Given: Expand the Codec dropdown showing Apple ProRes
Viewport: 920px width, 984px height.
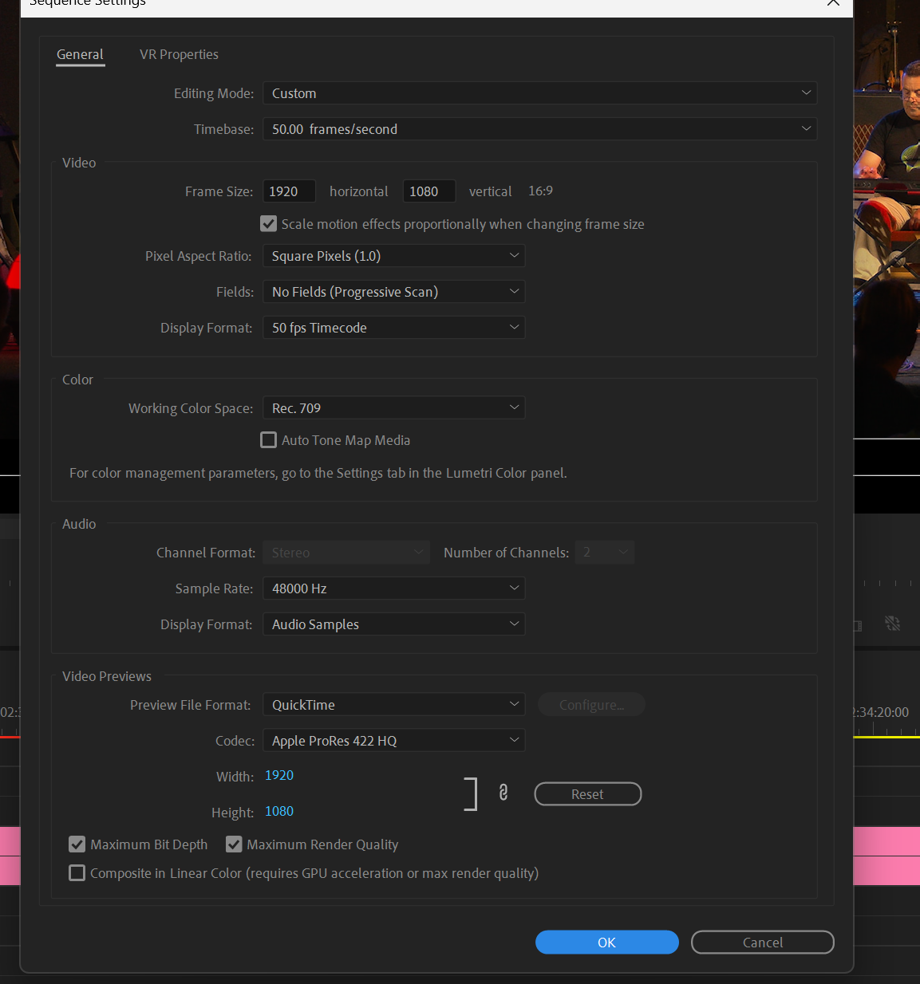Looking at the screenshot, I should (393, 740).
